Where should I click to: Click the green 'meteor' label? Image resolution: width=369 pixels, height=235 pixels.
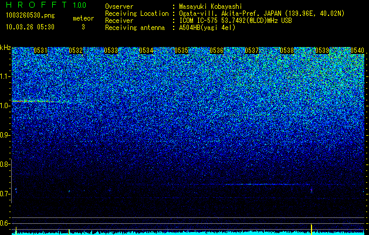pyautogui.click(x=83, y=18)
